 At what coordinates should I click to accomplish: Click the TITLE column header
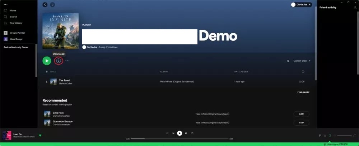pos(53,72)
